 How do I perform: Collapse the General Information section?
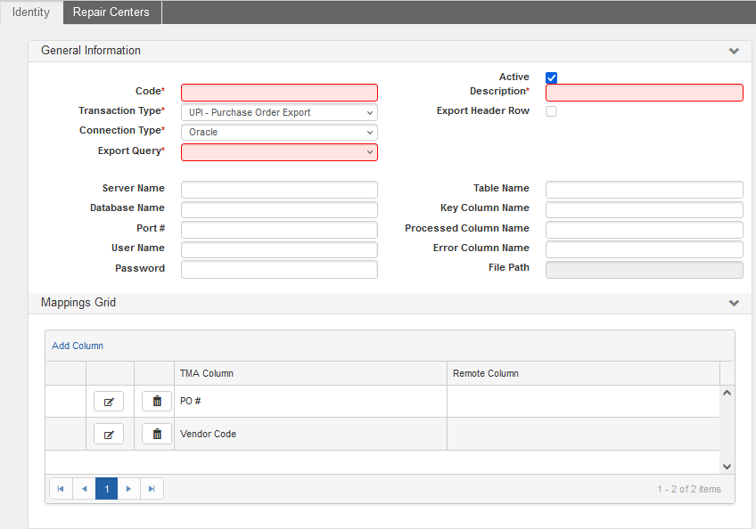point(734,51)
